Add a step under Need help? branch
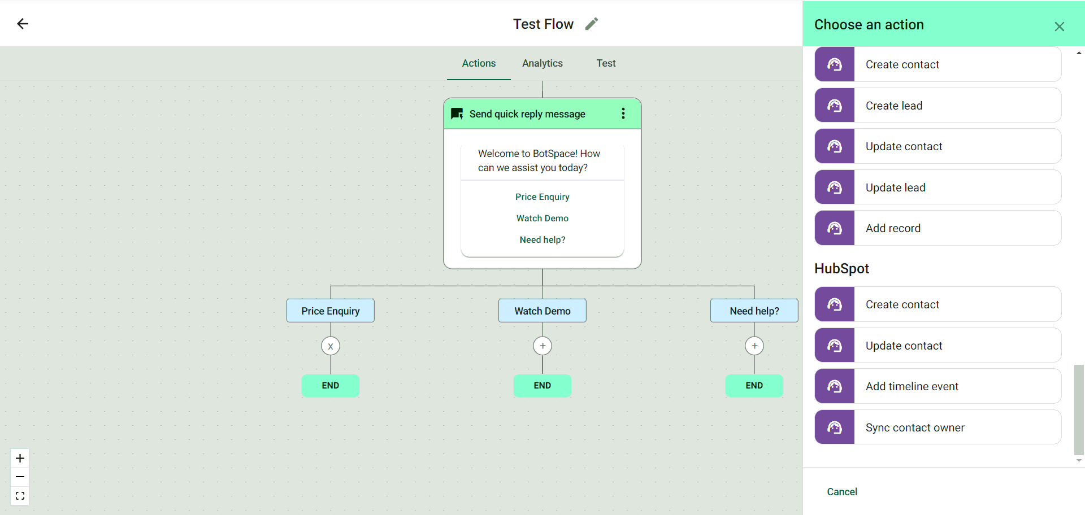Image resolution: width=1085 pixels, height=515 pixels. [x=754, y=346]
